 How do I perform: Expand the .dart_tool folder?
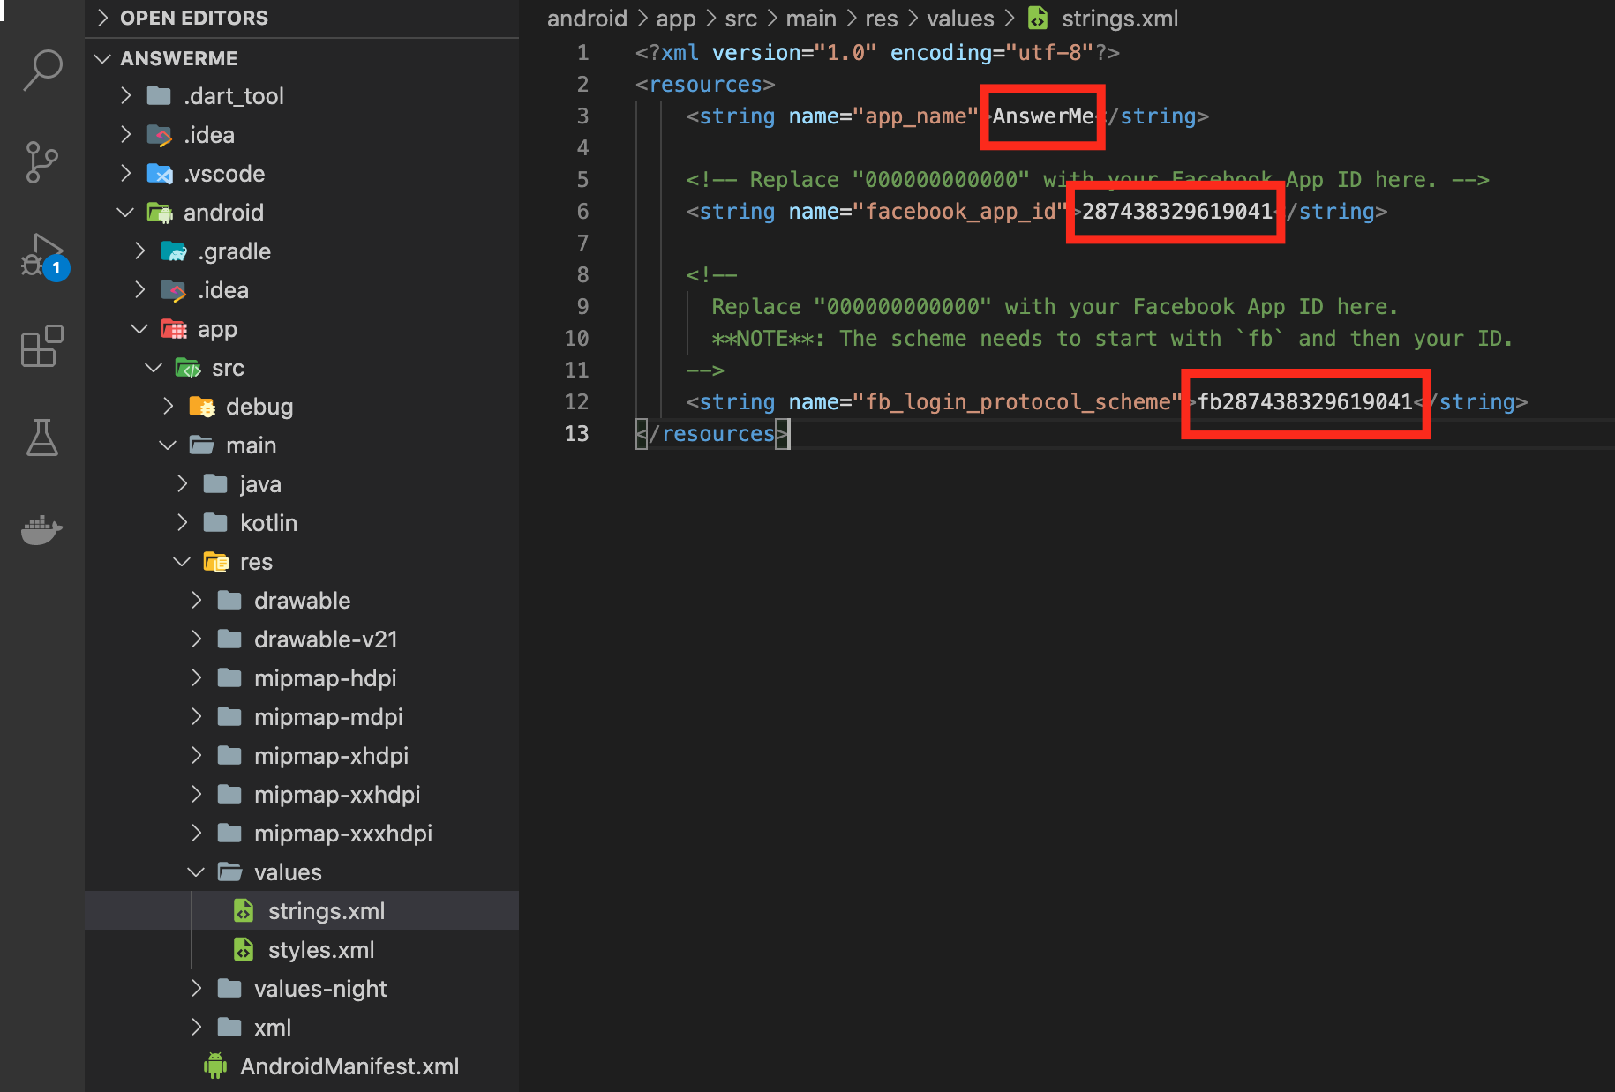(x=126, y=95)
